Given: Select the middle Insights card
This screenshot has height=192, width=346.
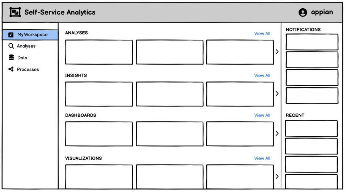Looking at the screenshot, I should 169,94.
